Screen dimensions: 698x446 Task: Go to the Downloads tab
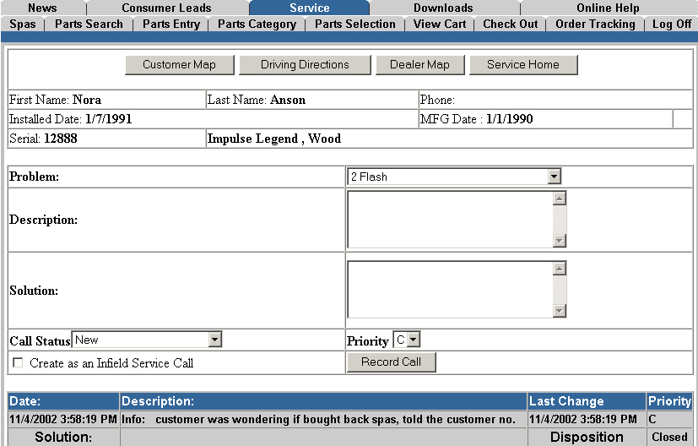point(443,8)
